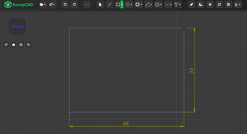Go to Home view
Viewport: 247px width, 134px height.
(x=14, y=45)
